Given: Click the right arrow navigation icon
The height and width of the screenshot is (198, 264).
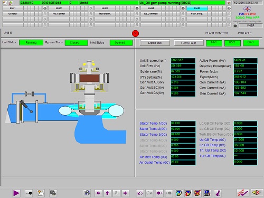Looking at the screenshot, I should click(x=125, y=193).
